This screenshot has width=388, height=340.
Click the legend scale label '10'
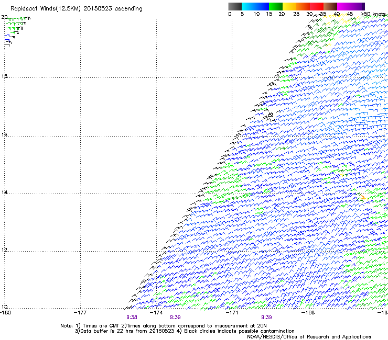point(256,14)
